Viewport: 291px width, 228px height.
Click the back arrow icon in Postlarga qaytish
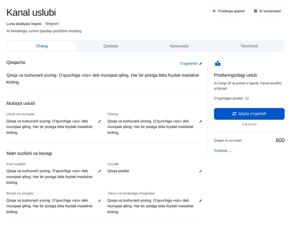point(214,11)
